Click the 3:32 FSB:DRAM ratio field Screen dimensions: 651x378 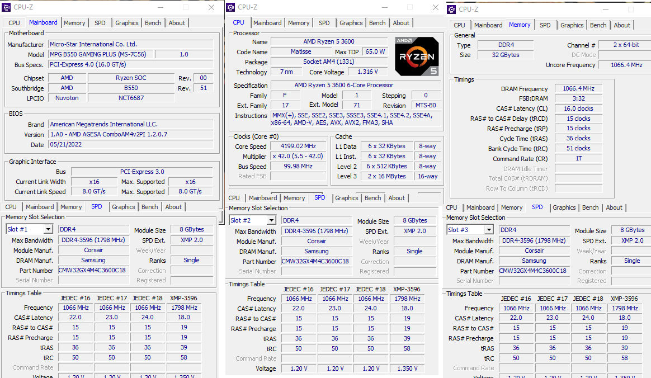578,98
